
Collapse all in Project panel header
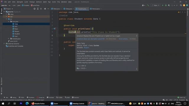point(41,9)
